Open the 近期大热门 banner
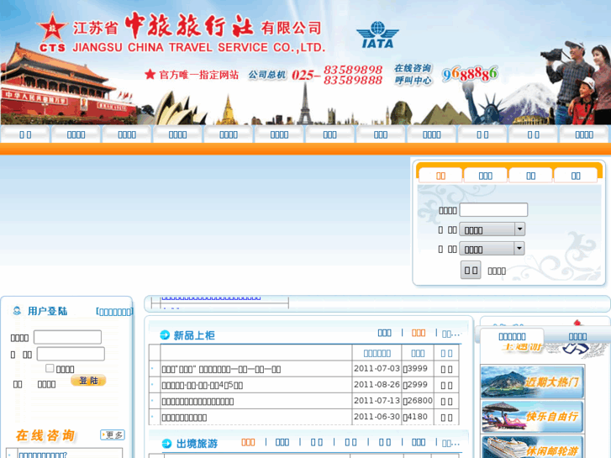Screen dimensions: 611x458 tap(532, 382)
